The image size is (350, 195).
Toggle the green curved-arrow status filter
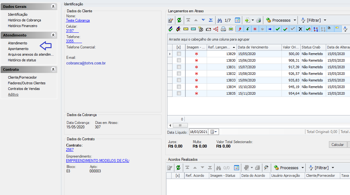[x=248, y=29]
